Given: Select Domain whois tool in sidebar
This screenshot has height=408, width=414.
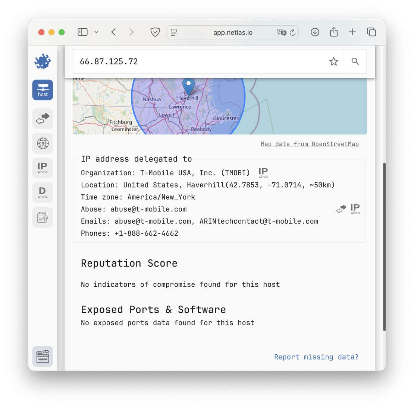Looking at the screenshot, I should [43, 192].
